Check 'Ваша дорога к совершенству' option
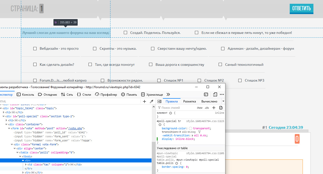The height and width of the screenshot is (174, 323). 151,65
